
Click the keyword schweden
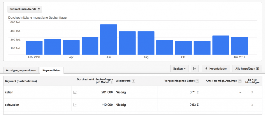pos(12,105)
